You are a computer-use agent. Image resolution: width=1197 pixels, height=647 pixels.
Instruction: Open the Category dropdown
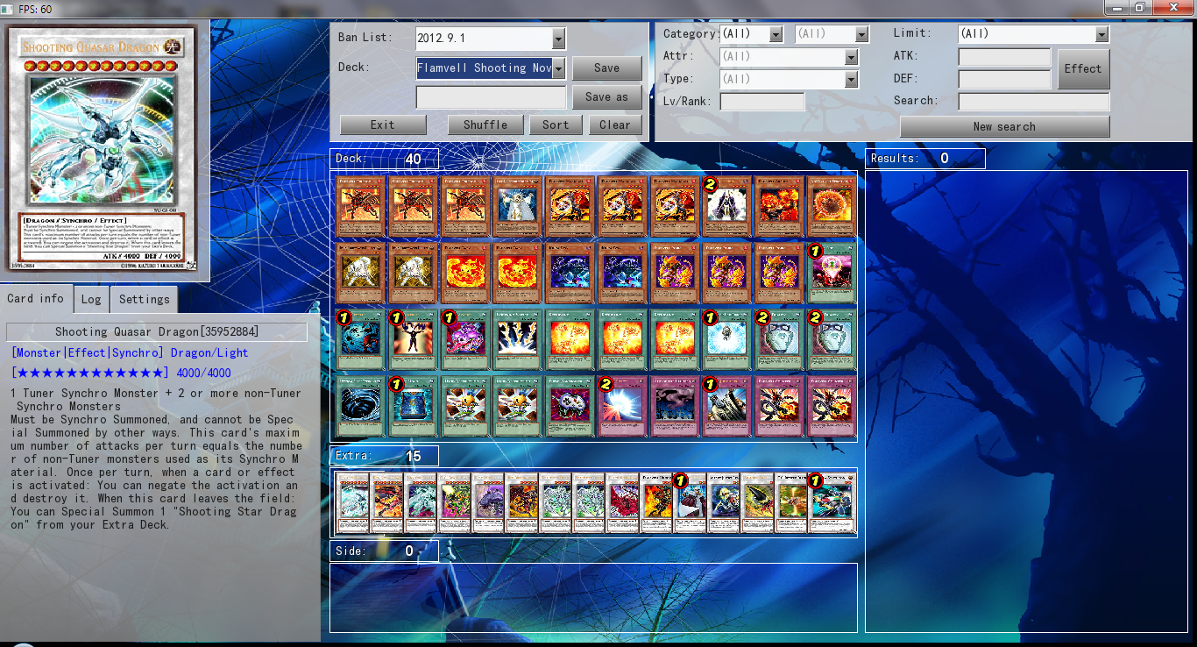coord(776,34)
